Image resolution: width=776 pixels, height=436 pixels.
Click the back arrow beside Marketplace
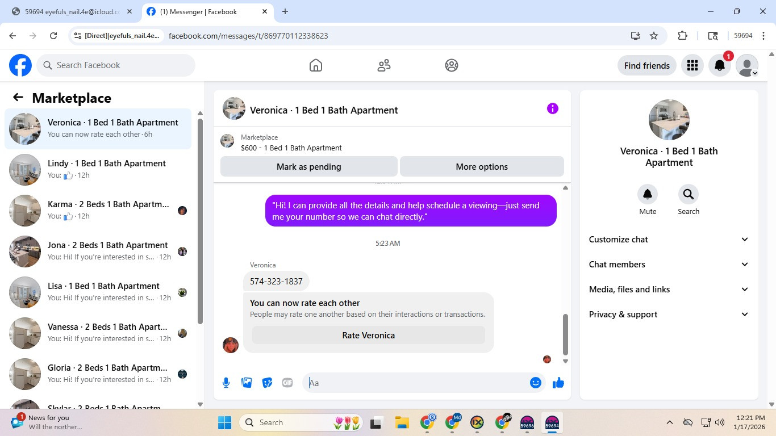[18, 98]
